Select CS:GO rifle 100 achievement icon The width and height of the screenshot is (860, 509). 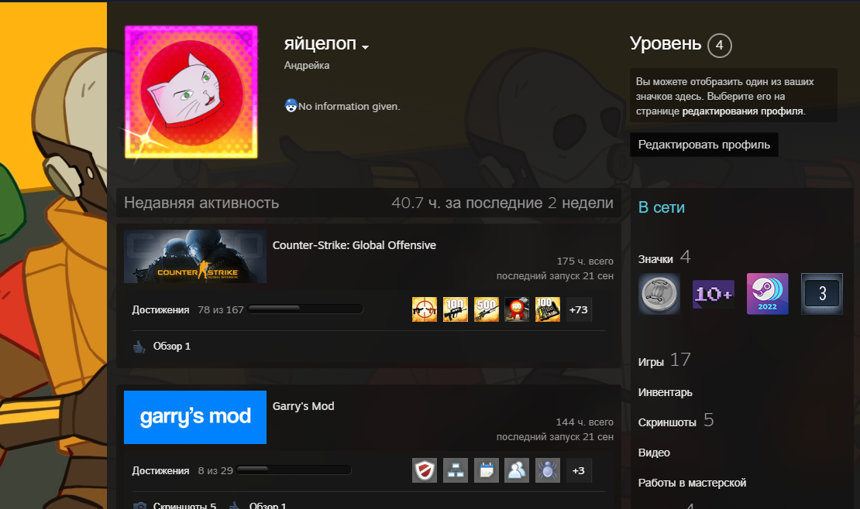[456, 309]
